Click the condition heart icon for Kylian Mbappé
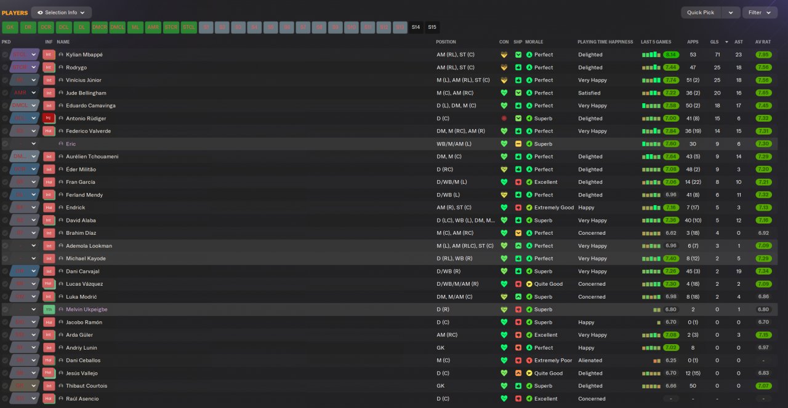Image resolution: width=788 pixels, height=408 pixels. point(504,55)
